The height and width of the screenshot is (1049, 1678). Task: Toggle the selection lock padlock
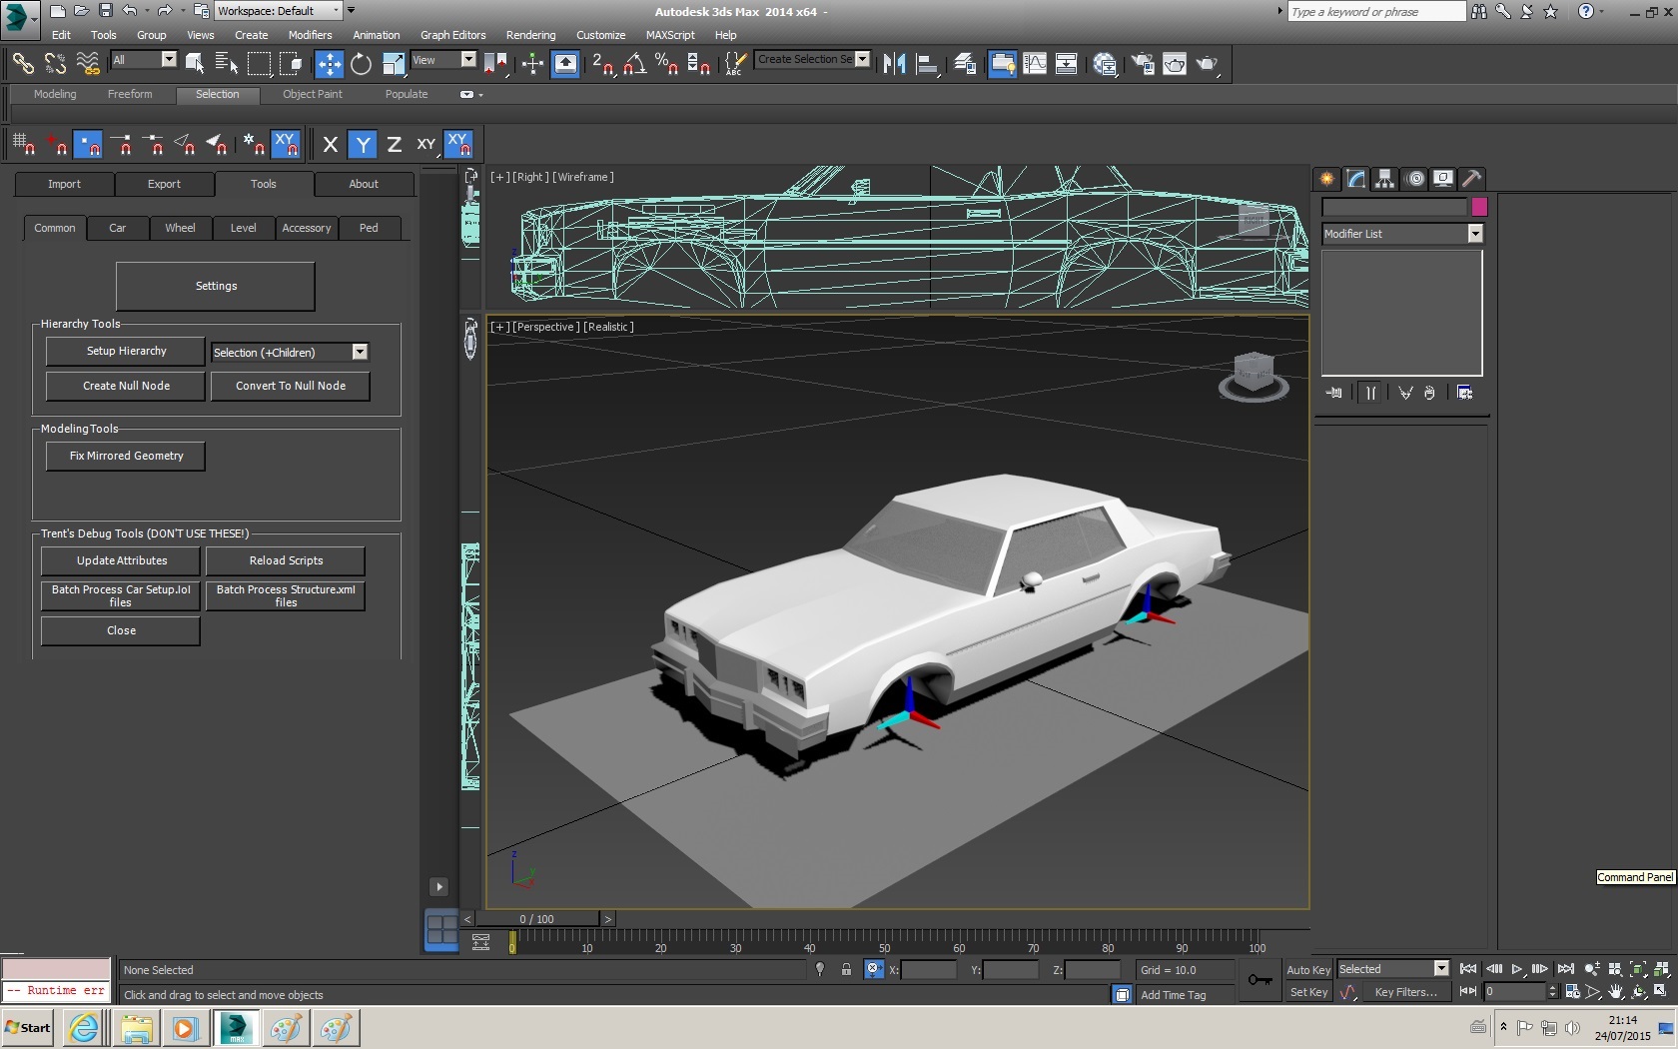click(846, 969)
